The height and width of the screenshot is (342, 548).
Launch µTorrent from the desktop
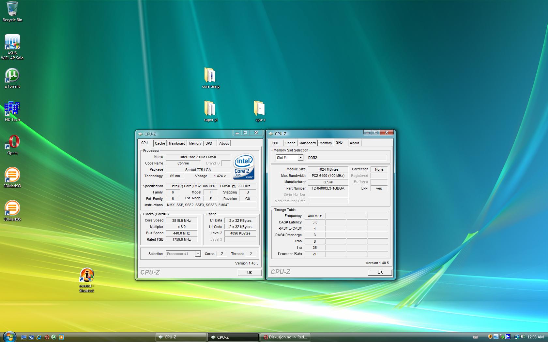(x=12, y=78)
